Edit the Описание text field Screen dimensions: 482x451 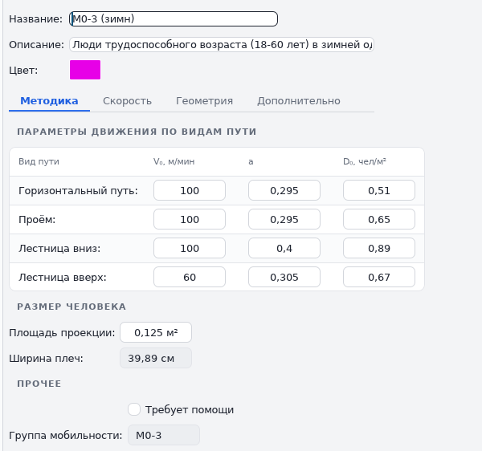click(x=222, y=45)
